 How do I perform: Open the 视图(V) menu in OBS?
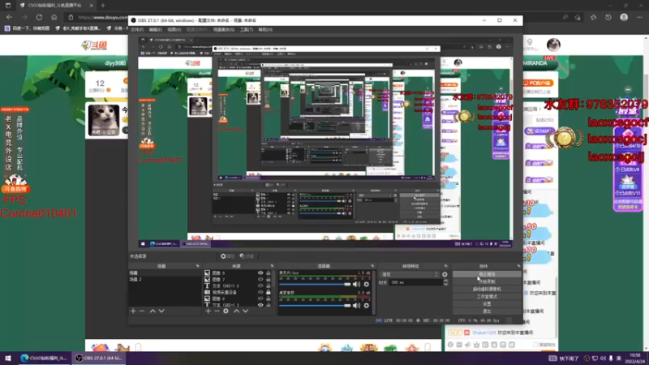click(174, 30)
